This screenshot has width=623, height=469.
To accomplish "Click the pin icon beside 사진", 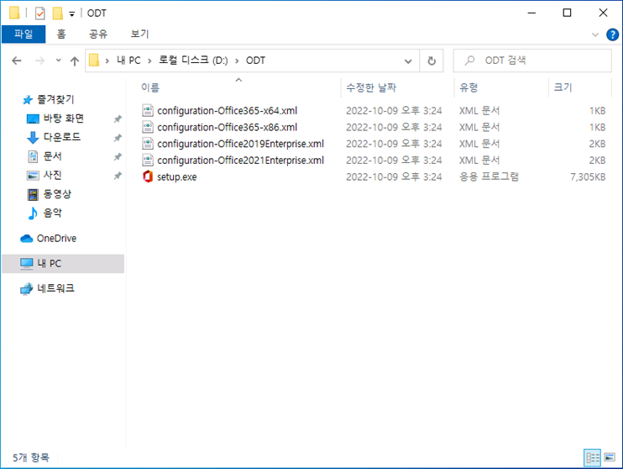I will [118, 176].
